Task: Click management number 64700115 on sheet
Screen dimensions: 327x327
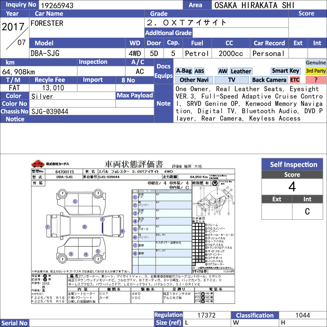Action: pyautogui.click(x=65, y=172)
